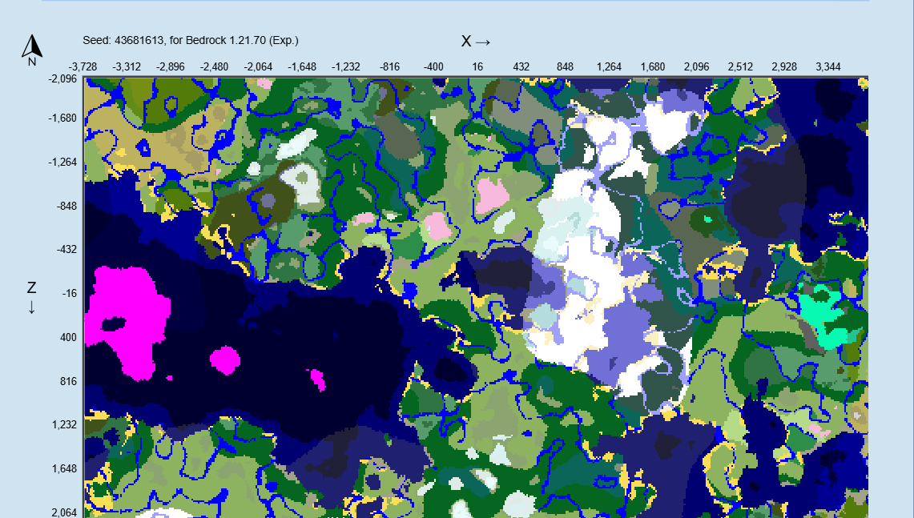
Task: Click Z-axis tick label "-432"
Action: [x=66, y=249]
